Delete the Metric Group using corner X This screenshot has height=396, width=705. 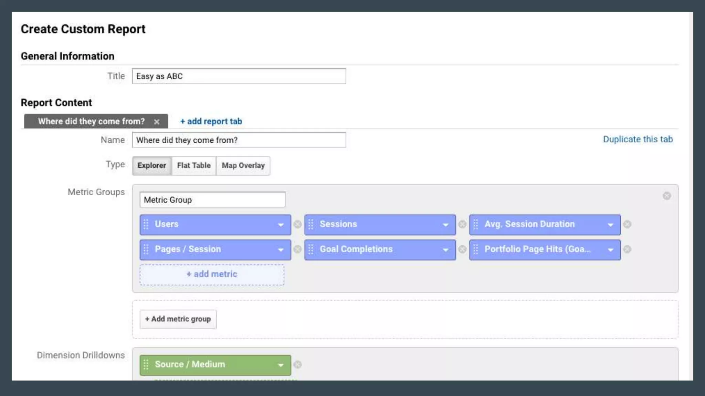tap(667, 196)
